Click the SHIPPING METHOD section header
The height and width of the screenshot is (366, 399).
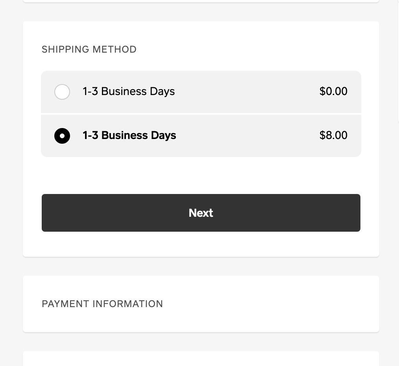click(89, 49)
